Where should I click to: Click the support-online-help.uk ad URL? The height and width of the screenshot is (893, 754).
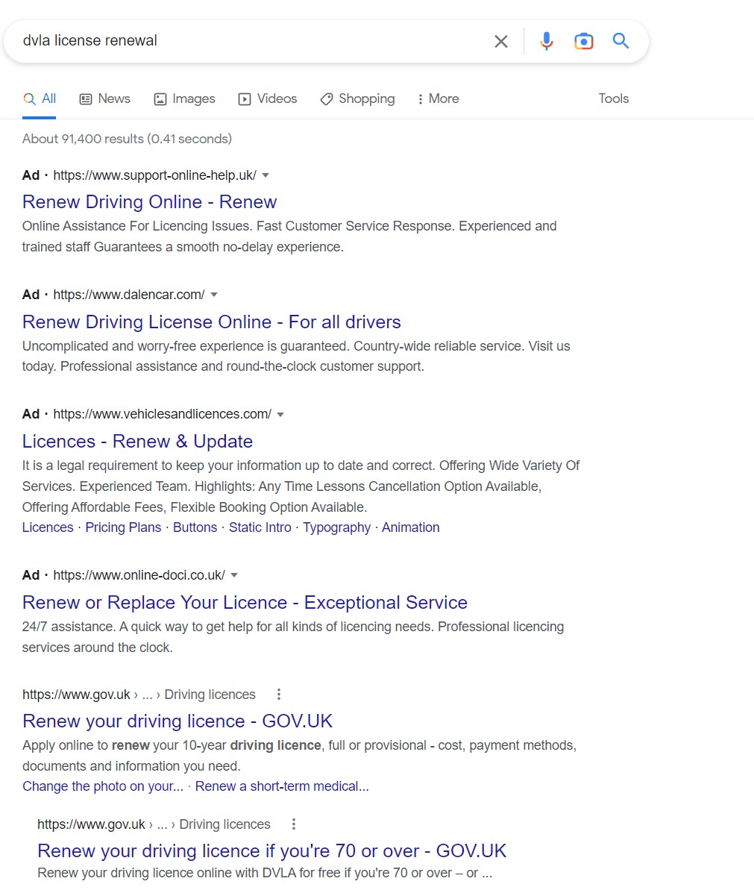tap(155, 175)
